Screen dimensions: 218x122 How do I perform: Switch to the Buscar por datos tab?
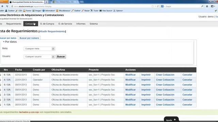tap(8, 38)
